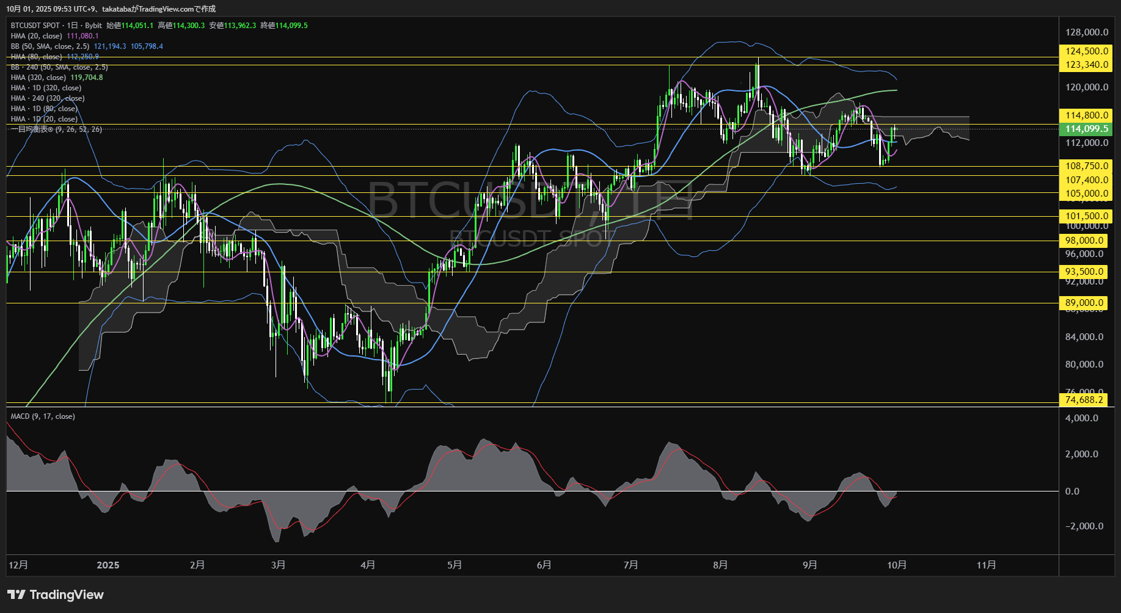Click the yellow 114,800.0 price line label

1086,115
